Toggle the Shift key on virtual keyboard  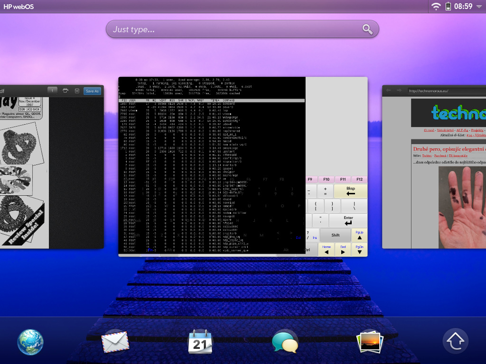[x=336, y=235]
